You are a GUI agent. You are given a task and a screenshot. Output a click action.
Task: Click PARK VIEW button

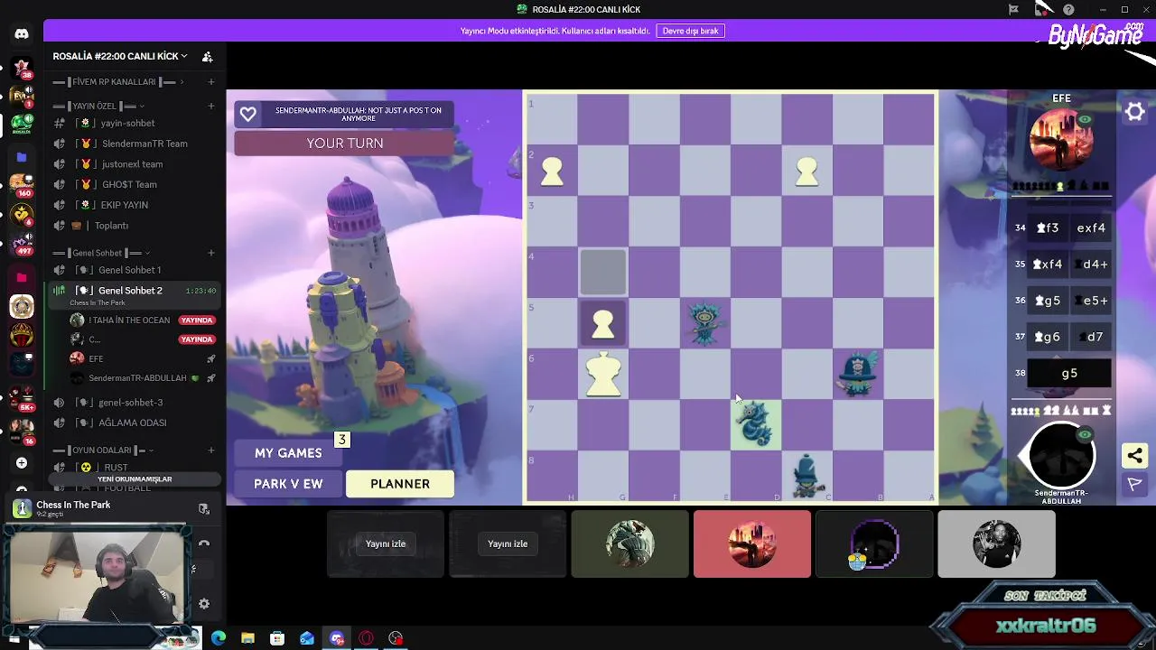coord(288,484)
